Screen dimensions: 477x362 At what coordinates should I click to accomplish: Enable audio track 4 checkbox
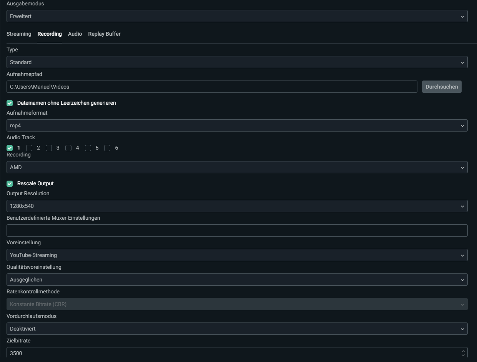68,148
